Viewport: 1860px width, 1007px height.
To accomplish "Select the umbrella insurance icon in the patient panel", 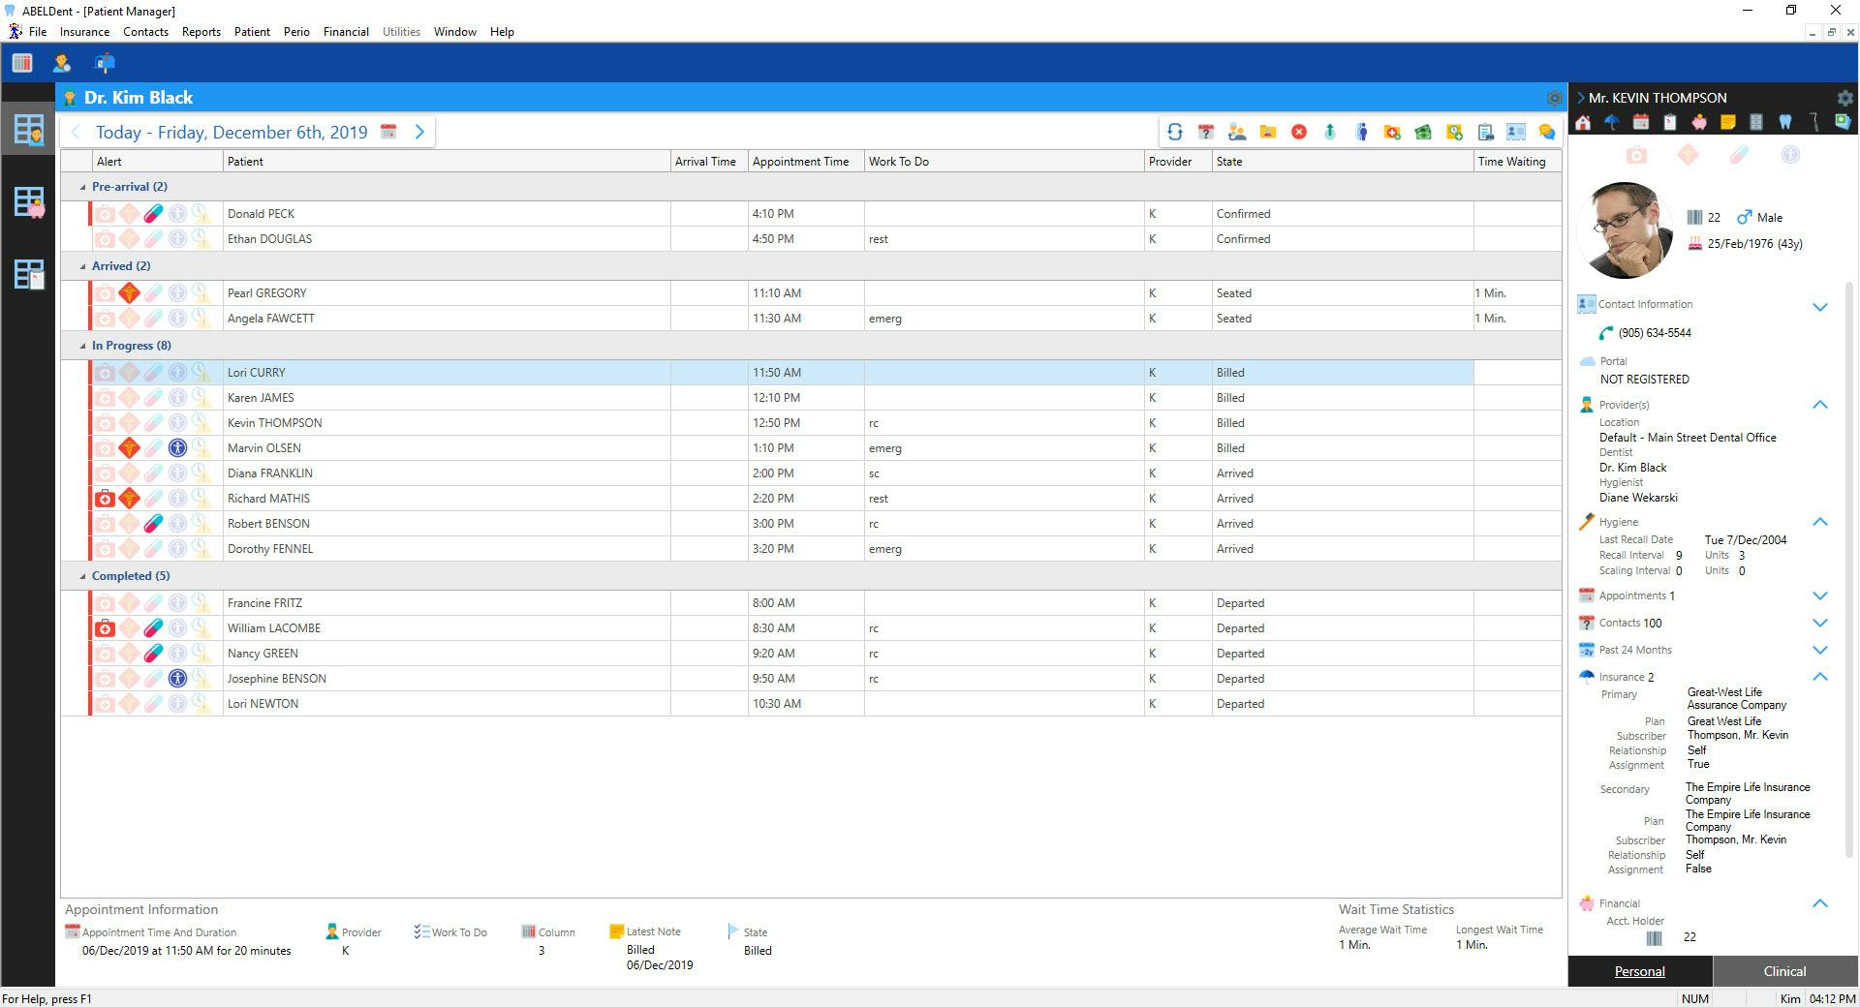I will (1611, 123).
